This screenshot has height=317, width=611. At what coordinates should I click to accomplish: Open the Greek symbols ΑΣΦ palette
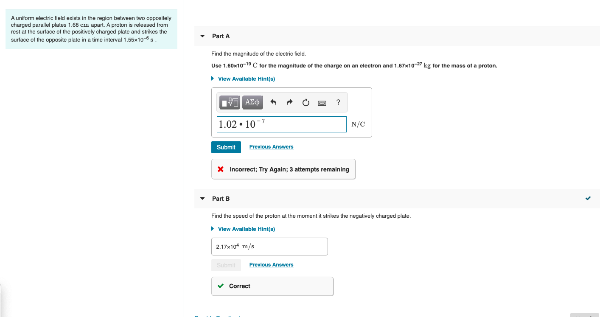tap(252, 102)
